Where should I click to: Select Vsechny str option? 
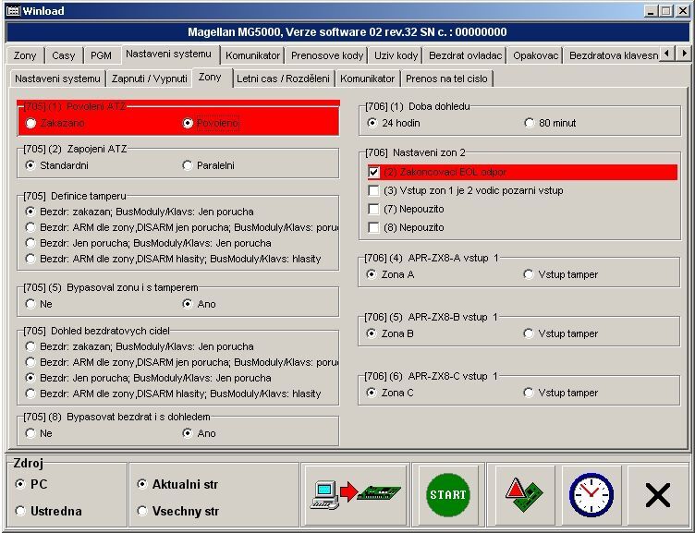142,511
